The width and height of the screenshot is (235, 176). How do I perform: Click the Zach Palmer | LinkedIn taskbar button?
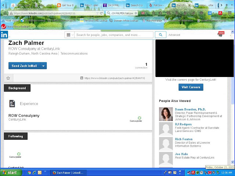68,173
